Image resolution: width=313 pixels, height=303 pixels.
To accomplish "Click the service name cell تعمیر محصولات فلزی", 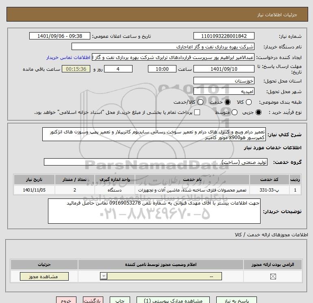I will click(x=192, y=190).
